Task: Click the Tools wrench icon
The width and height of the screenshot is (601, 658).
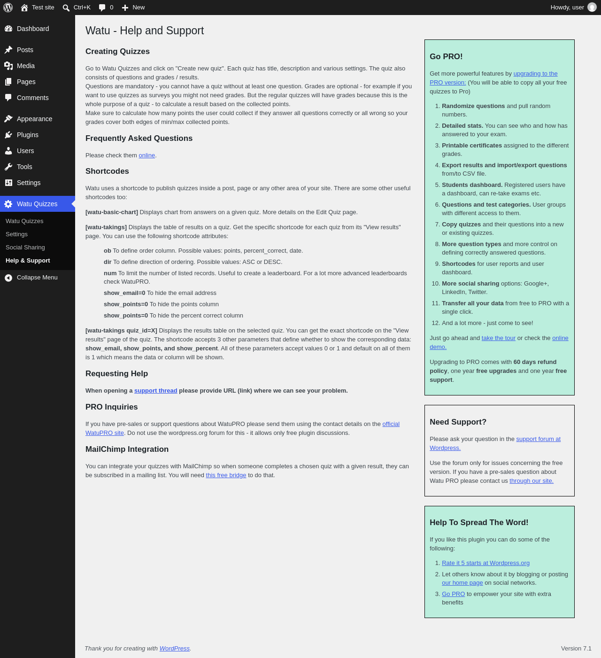Action: click(8, 167)
